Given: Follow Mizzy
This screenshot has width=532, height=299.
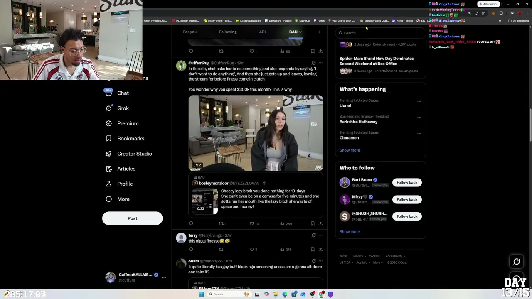Looking at the screenshot, I should tap(407, 199).
